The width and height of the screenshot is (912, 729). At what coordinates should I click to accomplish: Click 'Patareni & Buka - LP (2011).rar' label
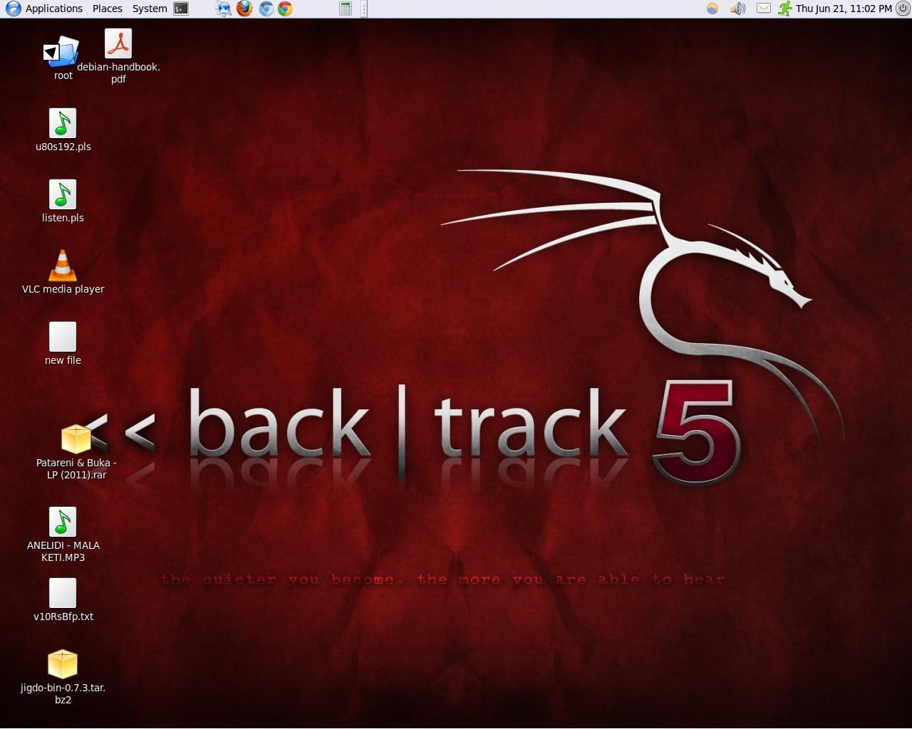76,468
